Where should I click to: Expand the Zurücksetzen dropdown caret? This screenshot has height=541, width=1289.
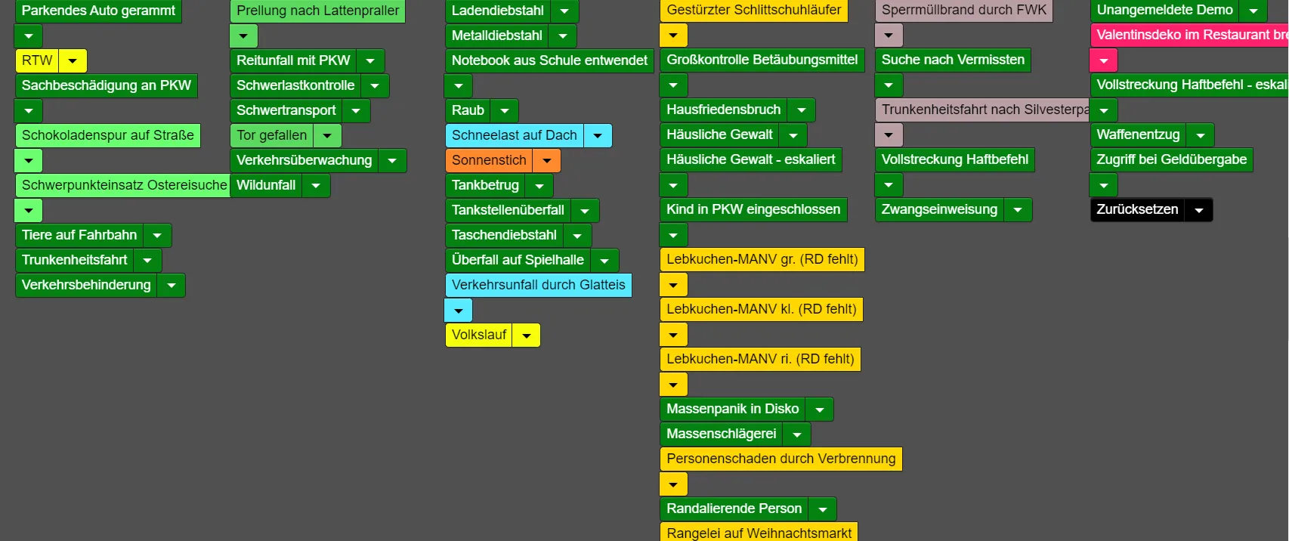(1198, 210)
